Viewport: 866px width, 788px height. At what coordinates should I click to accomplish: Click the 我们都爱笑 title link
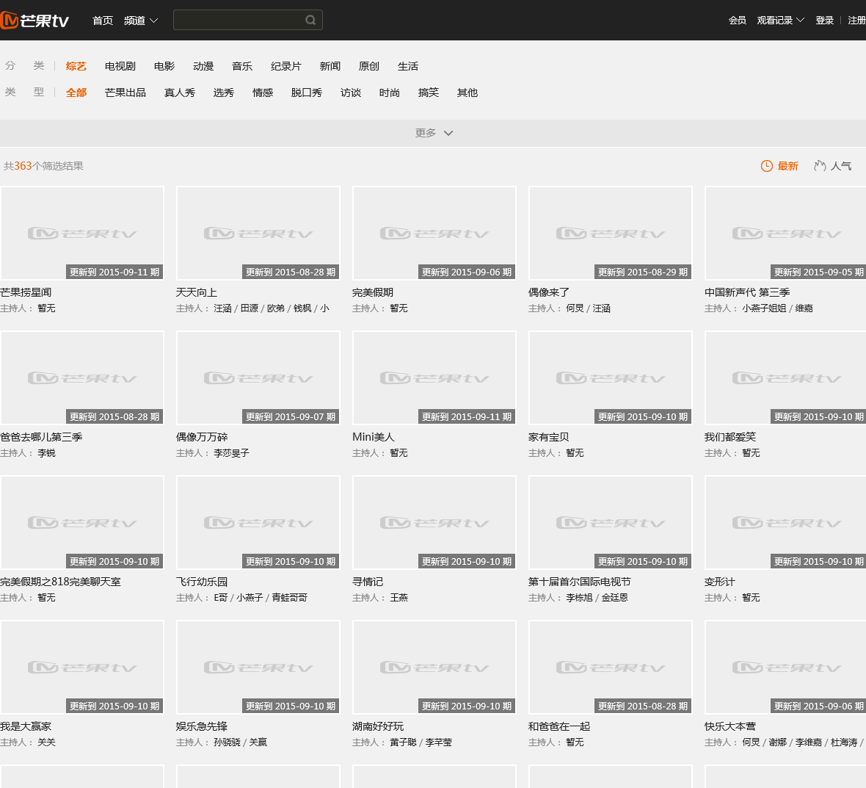(x=730, y=437)
